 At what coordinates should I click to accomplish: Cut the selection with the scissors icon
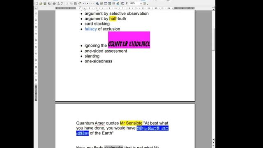click(67, 3)
